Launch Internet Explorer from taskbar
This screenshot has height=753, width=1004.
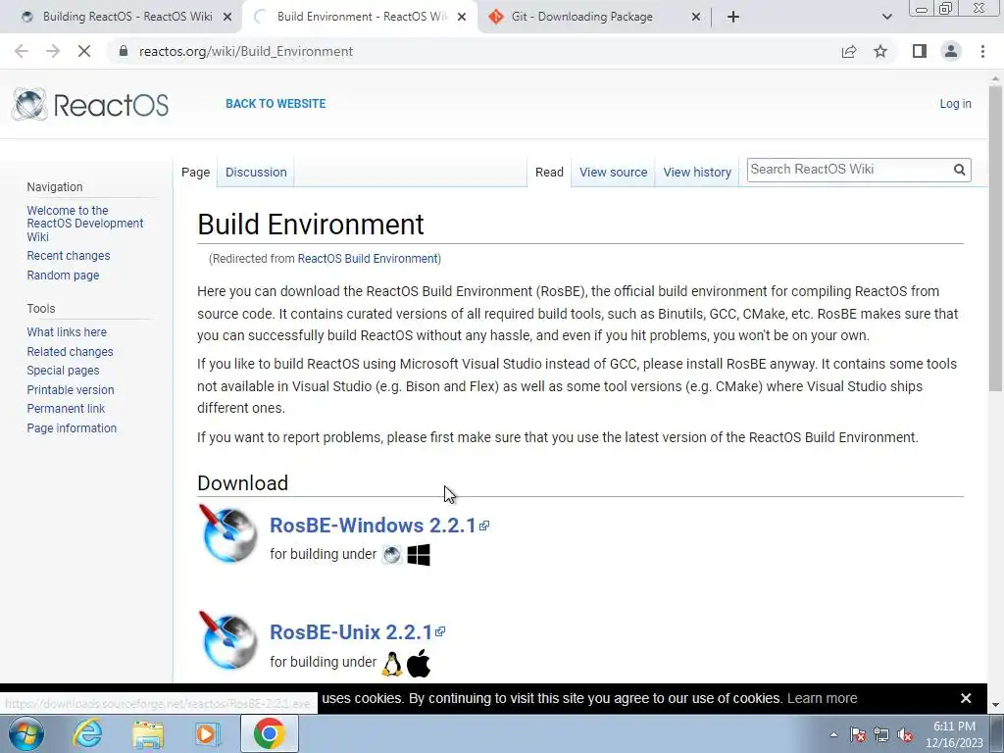tap(87, 733)
